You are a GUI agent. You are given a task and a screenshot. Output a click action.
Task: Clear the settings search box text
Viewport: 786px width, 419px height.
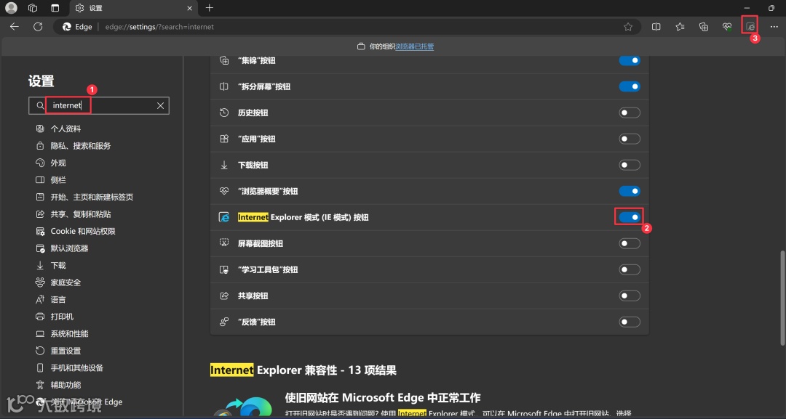click(160, 105)
